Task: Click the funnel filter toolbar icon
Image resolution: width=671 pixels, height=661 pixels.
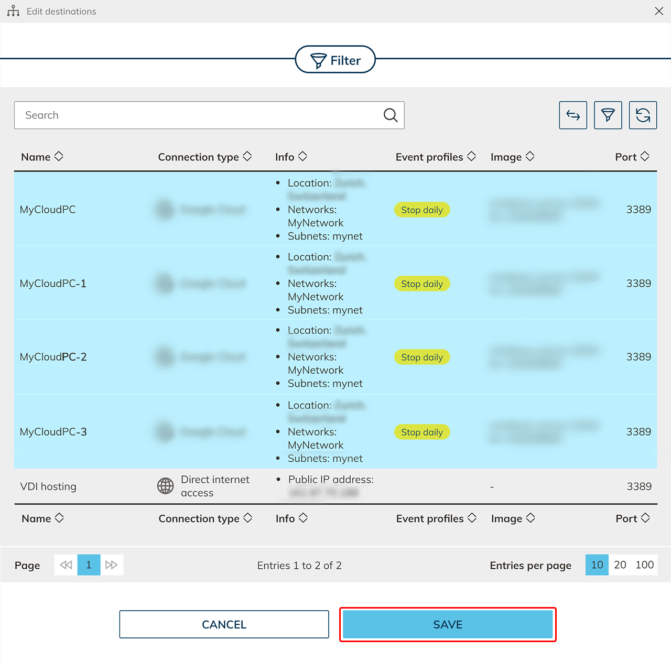Action: point(608,115)
